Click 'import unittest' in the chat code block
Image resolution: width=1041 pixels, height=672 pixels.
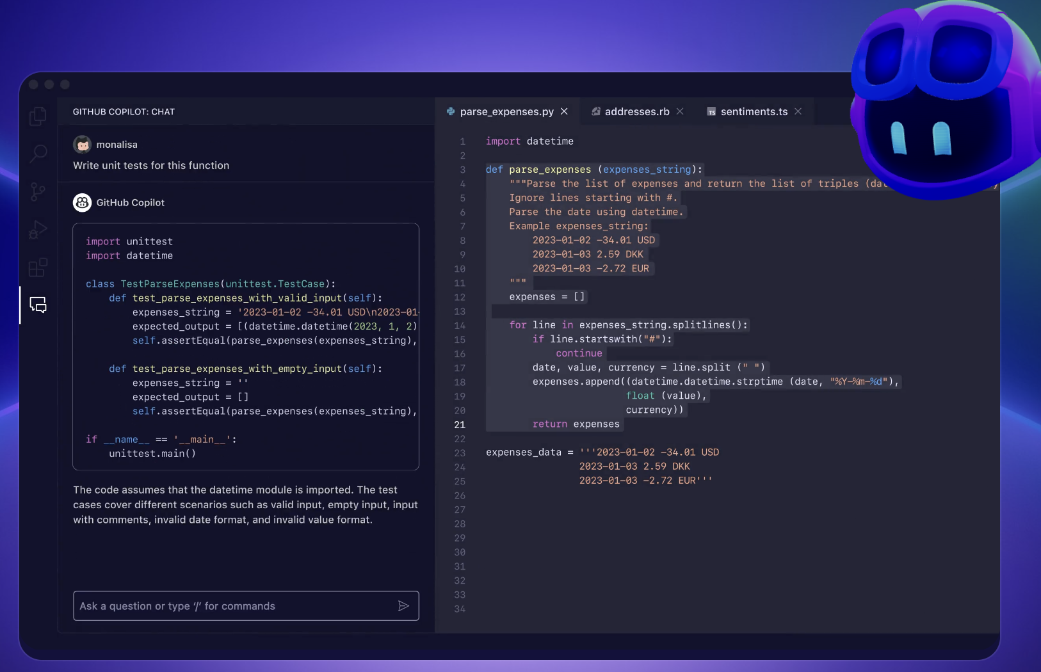[x=129, y=241]
